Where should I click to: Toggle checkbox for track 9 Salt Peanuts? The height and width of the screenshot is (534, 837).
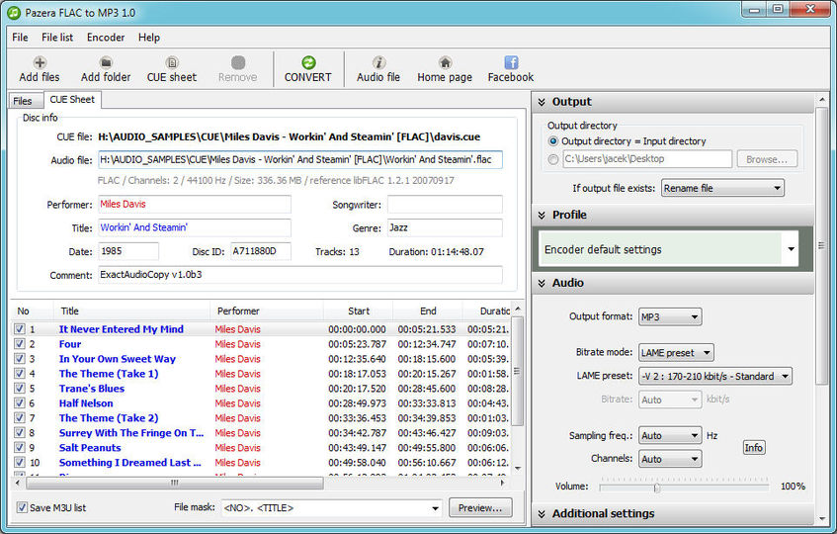pos(20,448)
